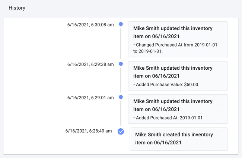Click timeline line above the checkmark icon

[x=121, y=114]
